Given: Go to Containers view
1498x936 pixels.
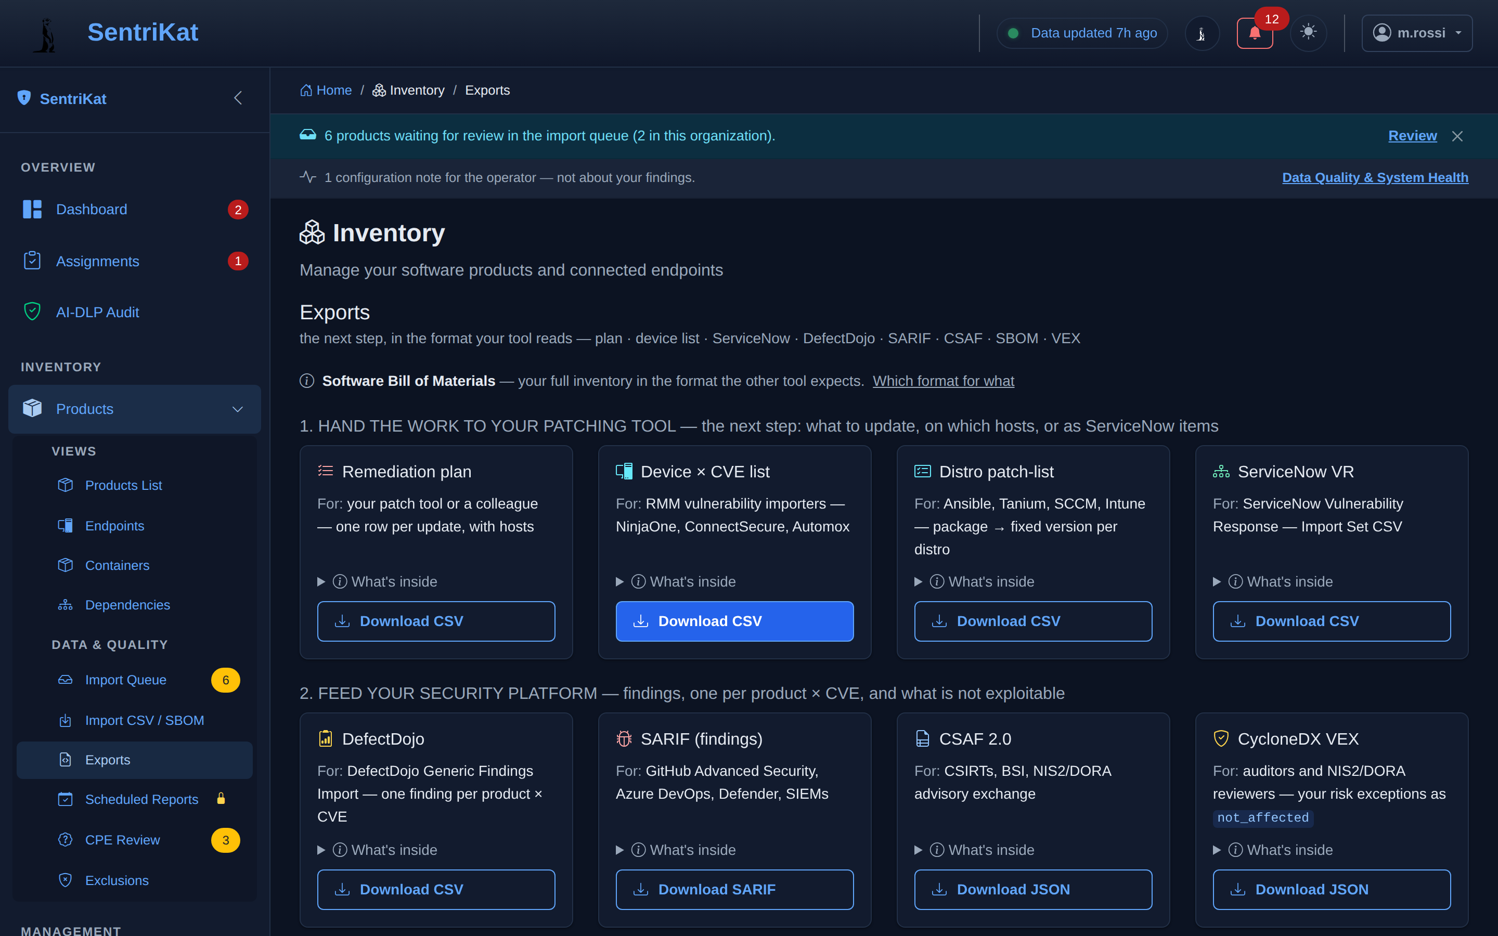Looking at the screenshot, I should click(x=134, y=565).
